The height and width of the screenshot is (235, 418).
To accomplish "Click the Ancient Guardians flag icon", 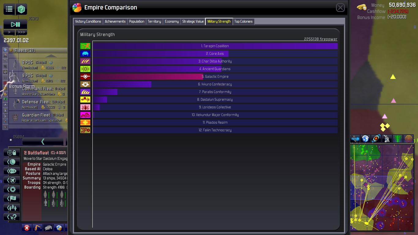I will pos(85,69).
